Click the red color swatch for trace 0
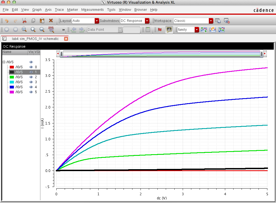276x203 pixels. click(x=12, y=67)
